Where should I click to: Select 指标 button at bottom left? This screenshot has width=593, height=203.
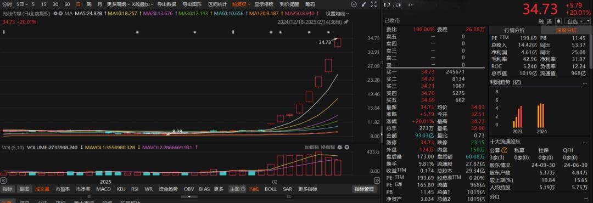[8, 189]
